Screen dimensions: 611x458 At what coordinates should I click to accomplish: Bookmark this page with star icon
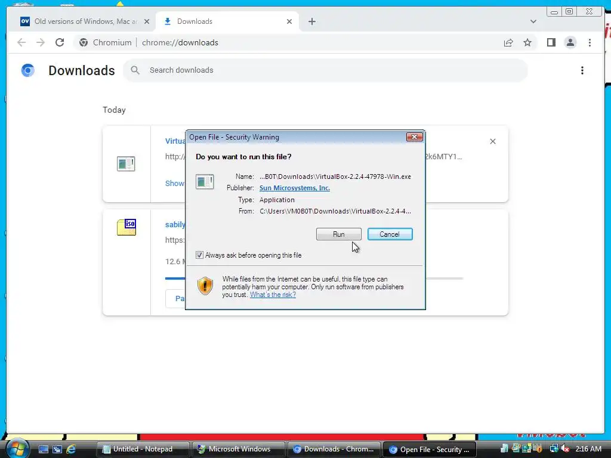[x=527, y=42]
